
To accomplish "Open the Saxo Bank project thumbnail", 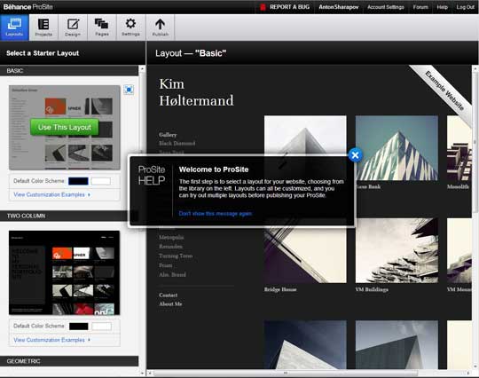I will tap(397, 148).
